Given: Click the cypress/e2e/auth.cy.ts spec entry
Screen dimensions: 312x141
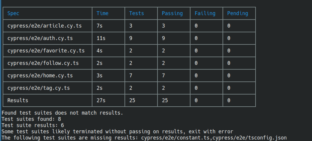Looking at the screenshot, I should point(40,38).
